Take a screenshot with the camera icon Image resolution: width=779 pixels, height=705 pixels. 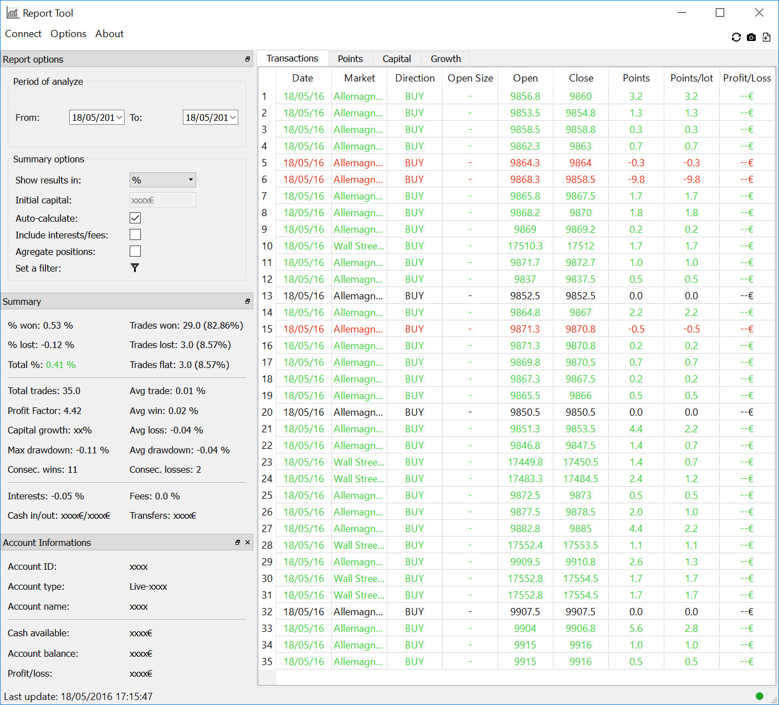click(751, 37)
